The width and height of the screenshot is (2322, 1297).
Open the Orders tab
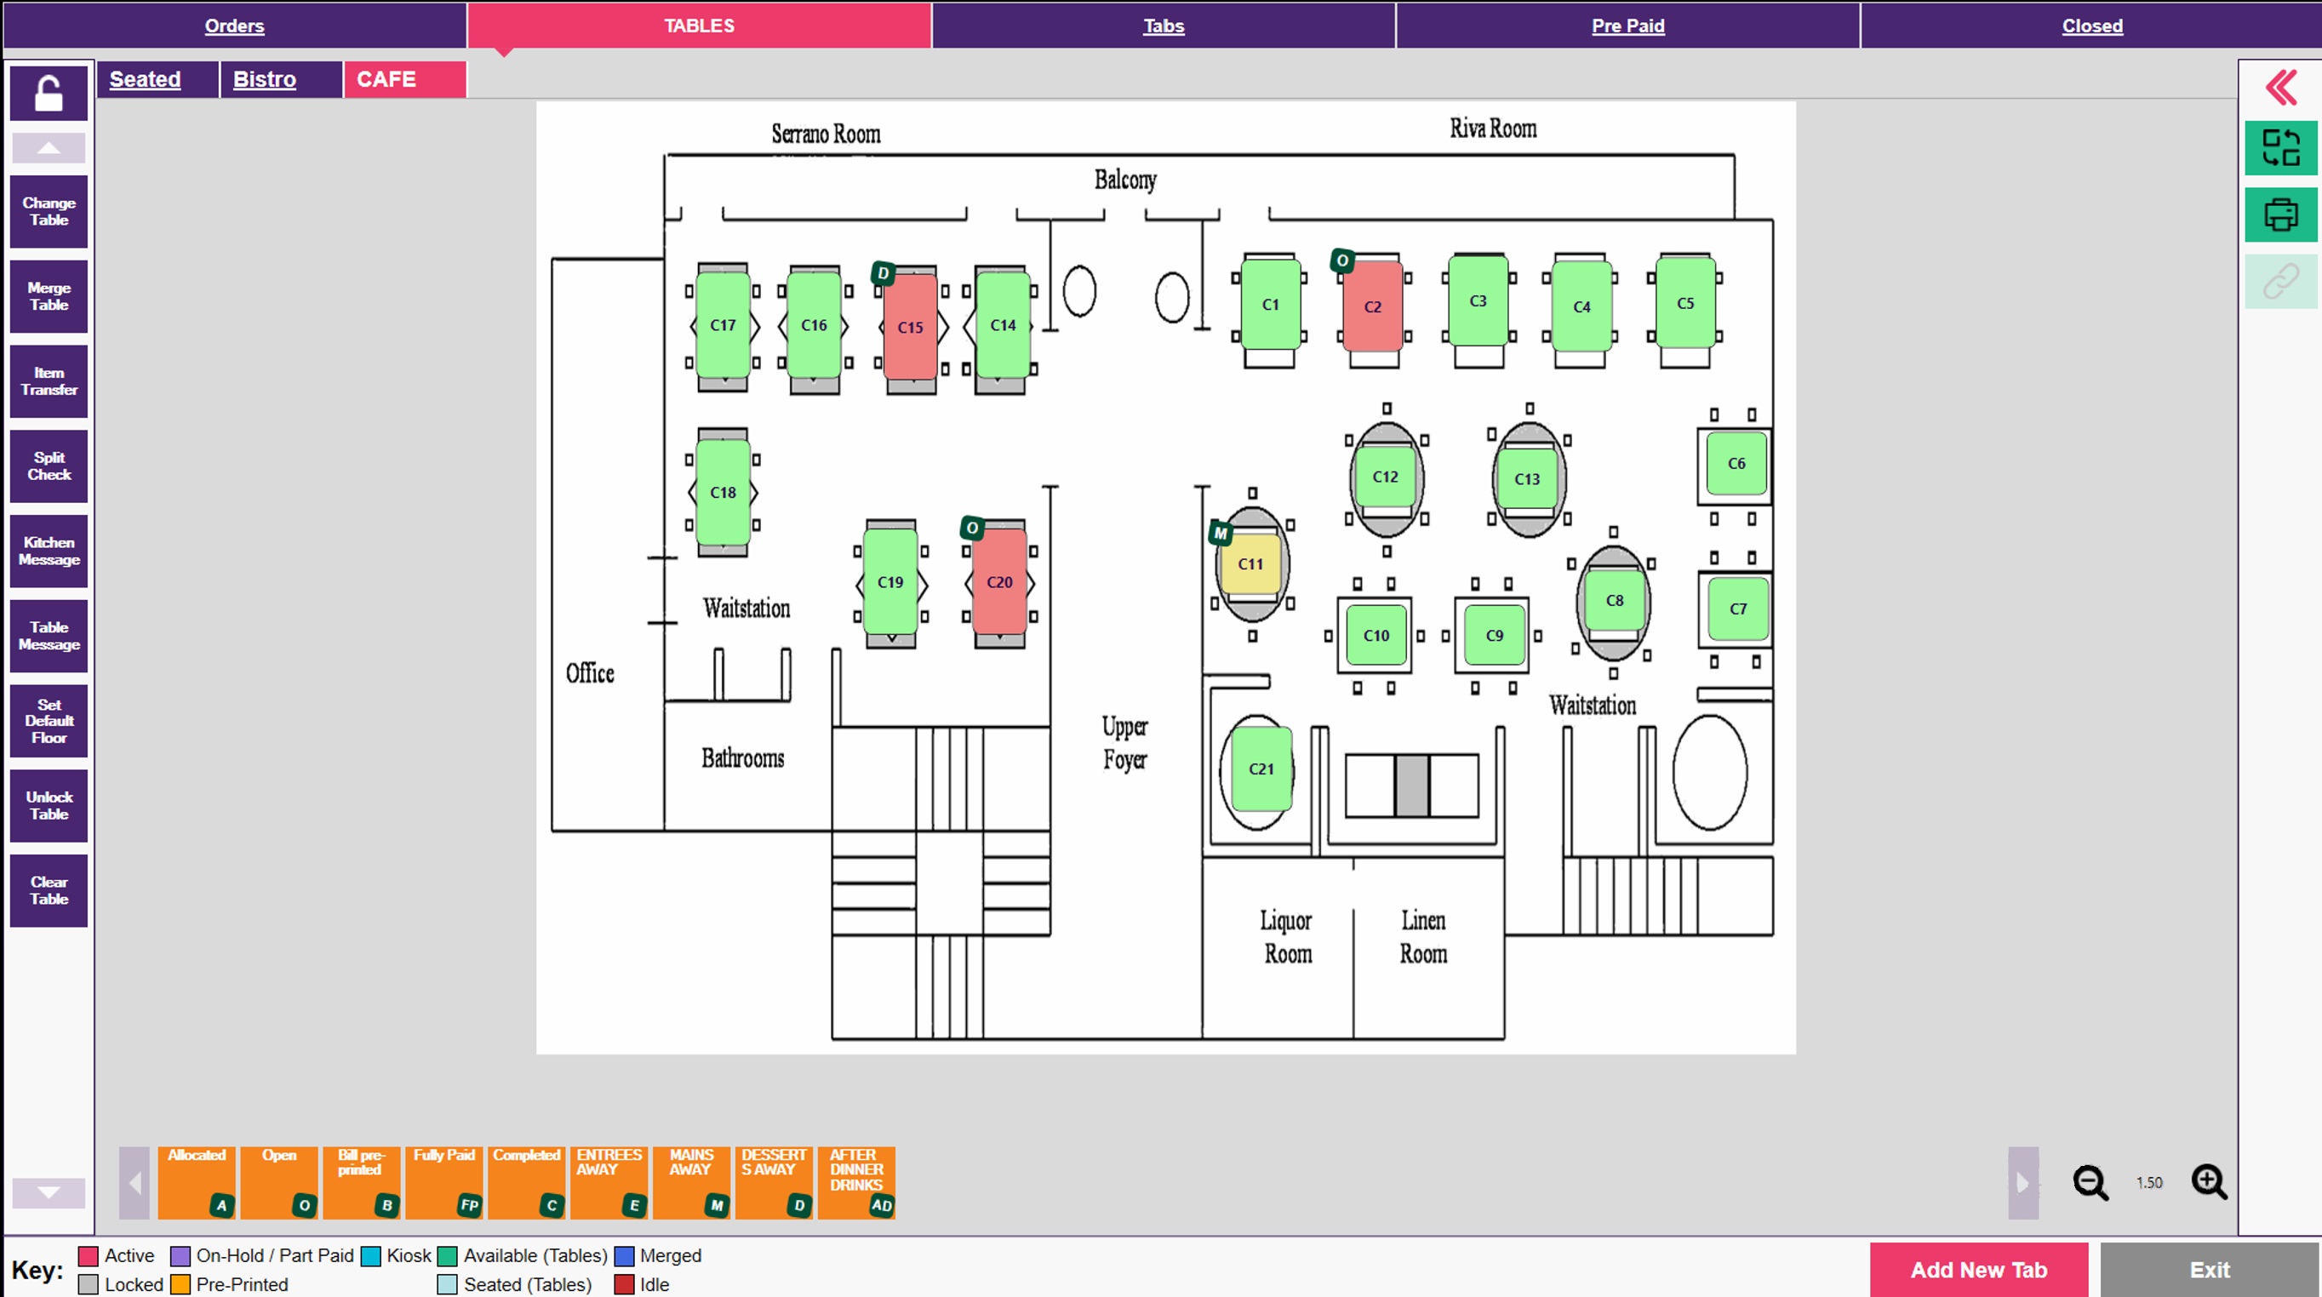[234, 26]
